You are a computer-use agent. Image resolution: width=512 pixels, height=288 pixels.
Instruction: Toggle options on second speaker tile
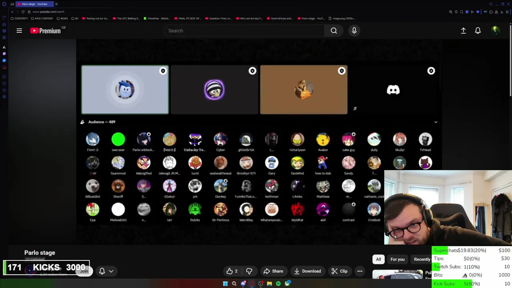[x=252, y=71]
